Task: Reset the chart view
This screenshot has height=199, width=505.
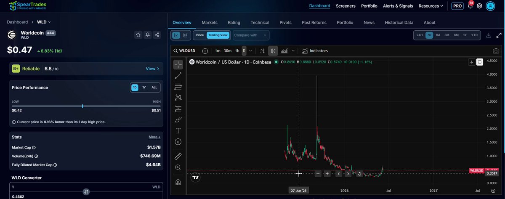Action: pyautogui.click(x=359, y=174)
